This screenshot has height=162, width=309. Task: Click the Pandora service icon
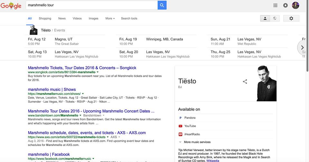[180, 118]
